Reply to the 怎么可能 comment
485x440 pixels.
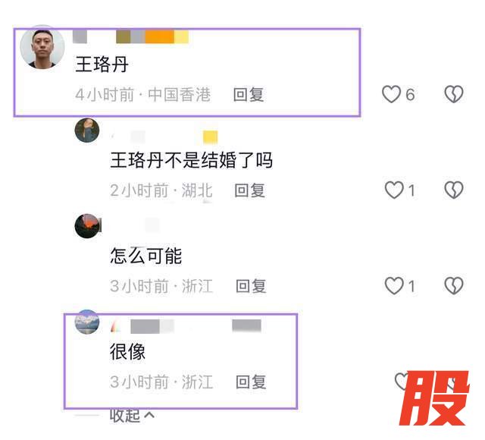(x=251, y=286)
